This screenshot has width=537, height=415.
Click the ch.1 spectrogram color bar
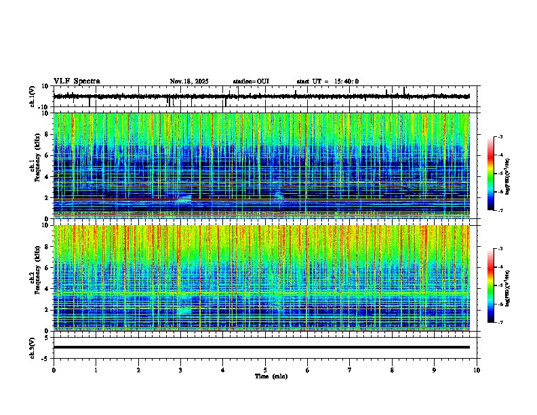coord(491,174)
